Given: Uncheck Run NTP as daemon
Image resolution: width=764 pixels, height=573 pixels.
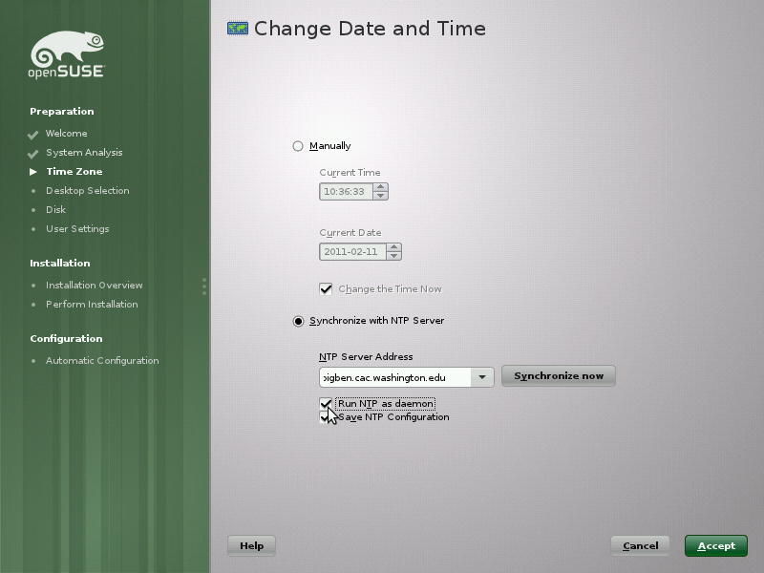Looking at the screenshot, I should (x=327, y=403).
